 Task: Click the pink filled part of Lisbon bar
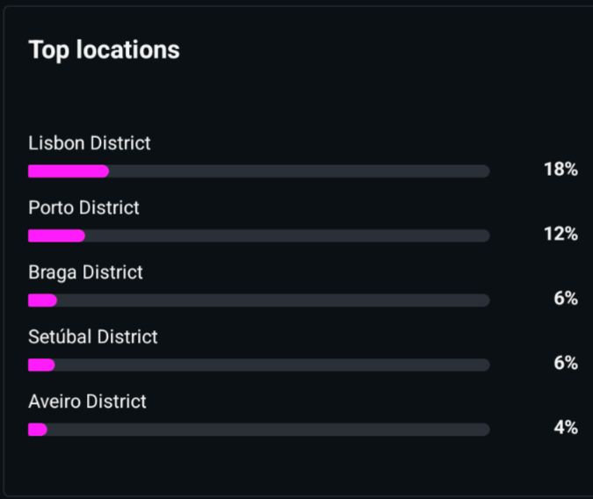68,171
